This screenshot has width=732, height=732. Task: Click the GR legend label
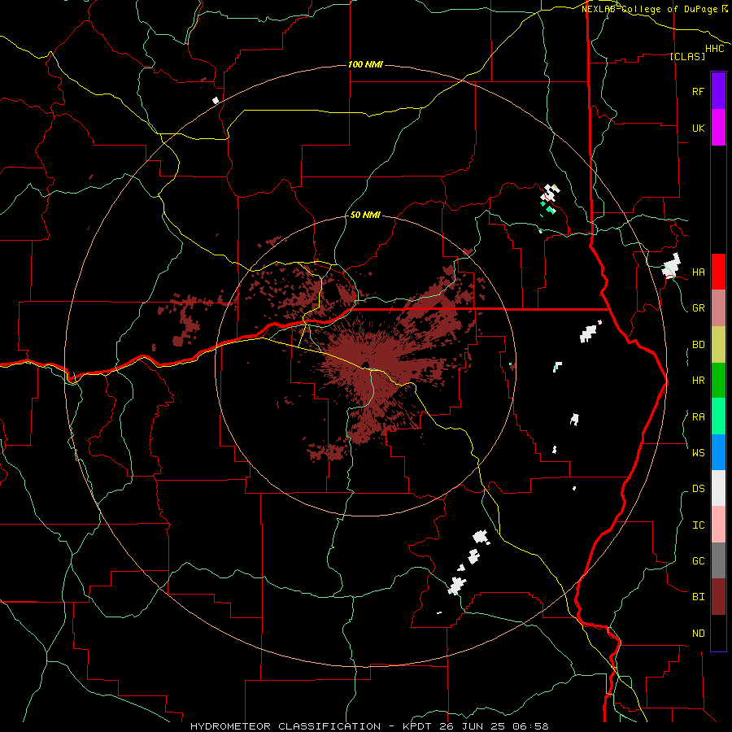(x=698, y=308)
